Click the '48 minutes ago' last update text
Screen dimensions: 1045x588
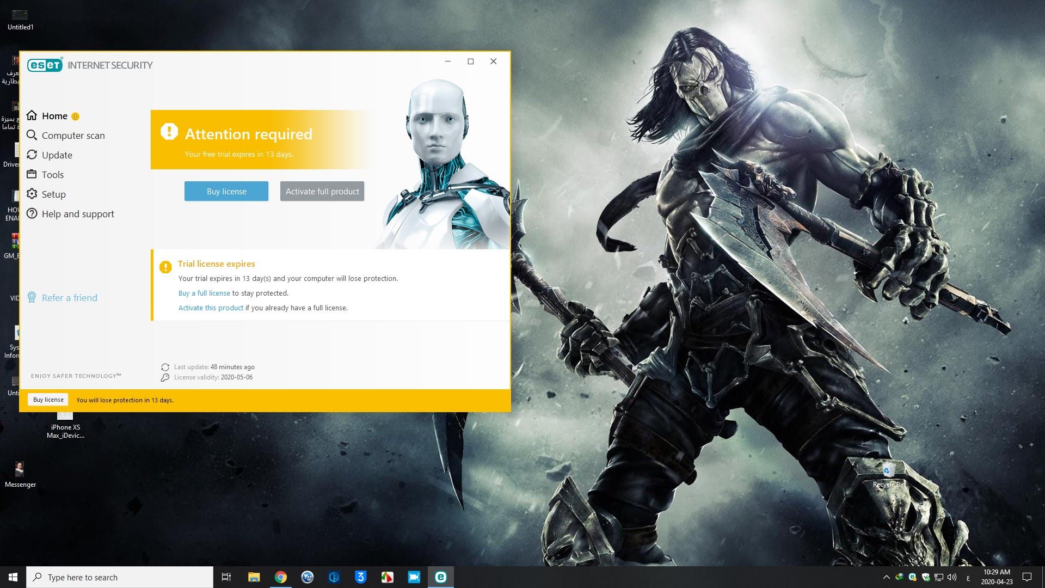point(232,367)
